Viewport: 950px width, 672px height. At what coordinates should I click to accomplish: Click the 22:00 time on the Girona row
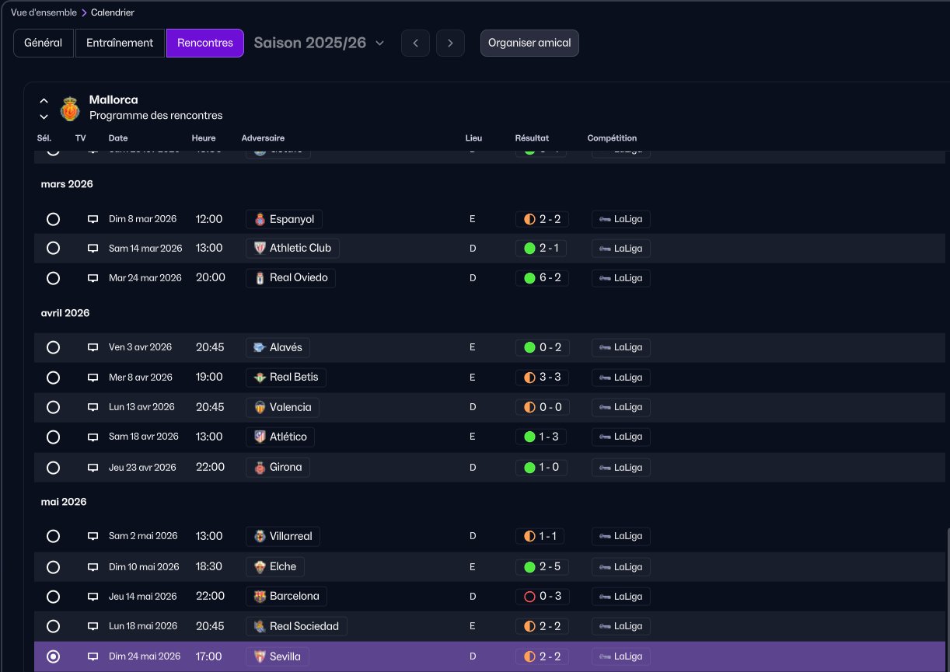[x=210, y=467]
